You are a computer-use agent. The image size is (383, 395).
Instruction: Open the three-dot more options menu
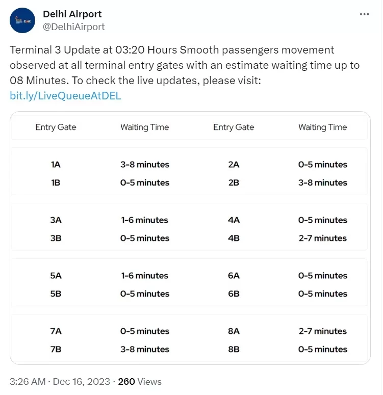click(x=364, y=14)
